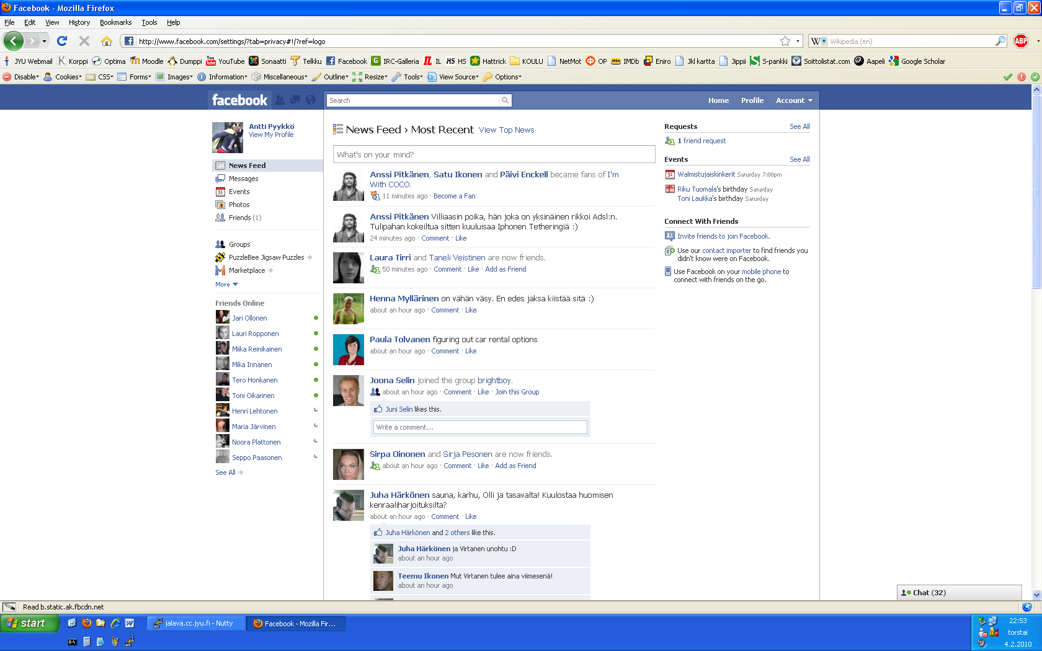This screenshot has width=1042, height=651.
Task: Expand the More sidebar list
Action: pyautogui.click(x=226, y=285)
